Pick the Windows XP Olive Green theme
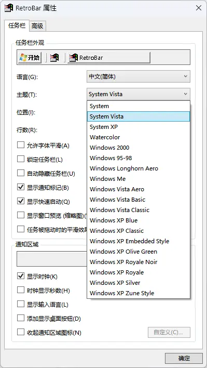This screenshot has height=368, width=207. pyautogui.click(x=139, y=252)
